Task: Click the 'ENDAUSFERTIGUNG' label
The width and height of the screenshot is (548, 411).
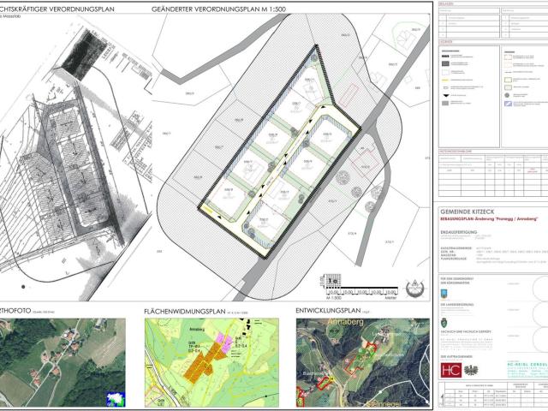Action: (x=459, y=232)
